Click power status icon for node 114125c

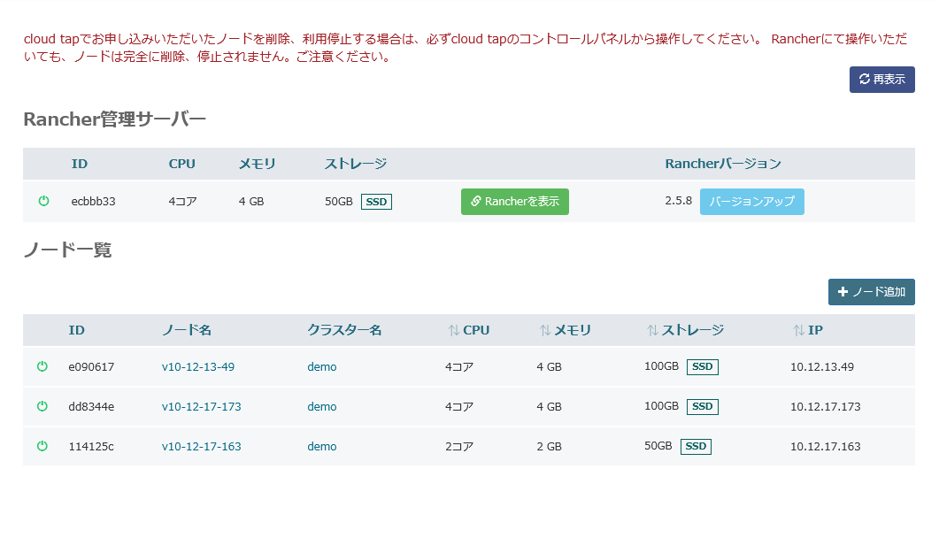42,446
